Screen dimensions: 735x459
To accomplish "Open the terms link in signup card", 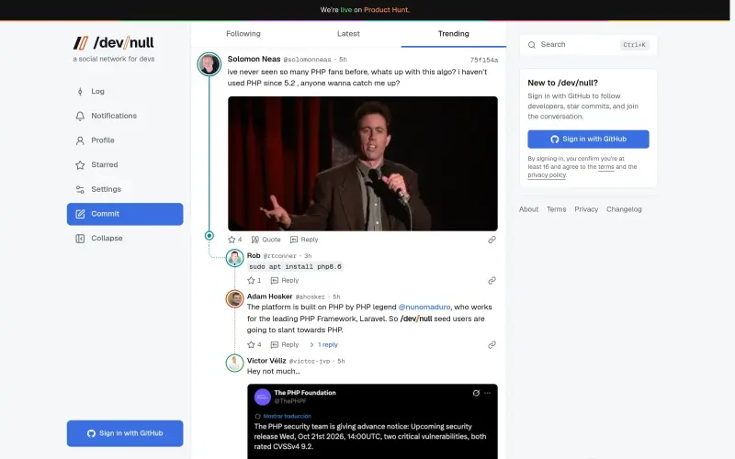I will (x=605, y=167).
